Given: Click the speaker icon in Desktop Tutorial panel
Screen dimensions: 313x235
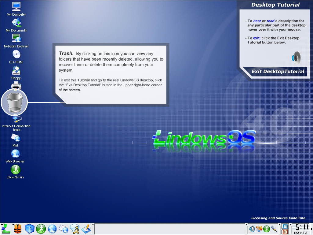Looking at the screenshot, I should pos(297,58).
